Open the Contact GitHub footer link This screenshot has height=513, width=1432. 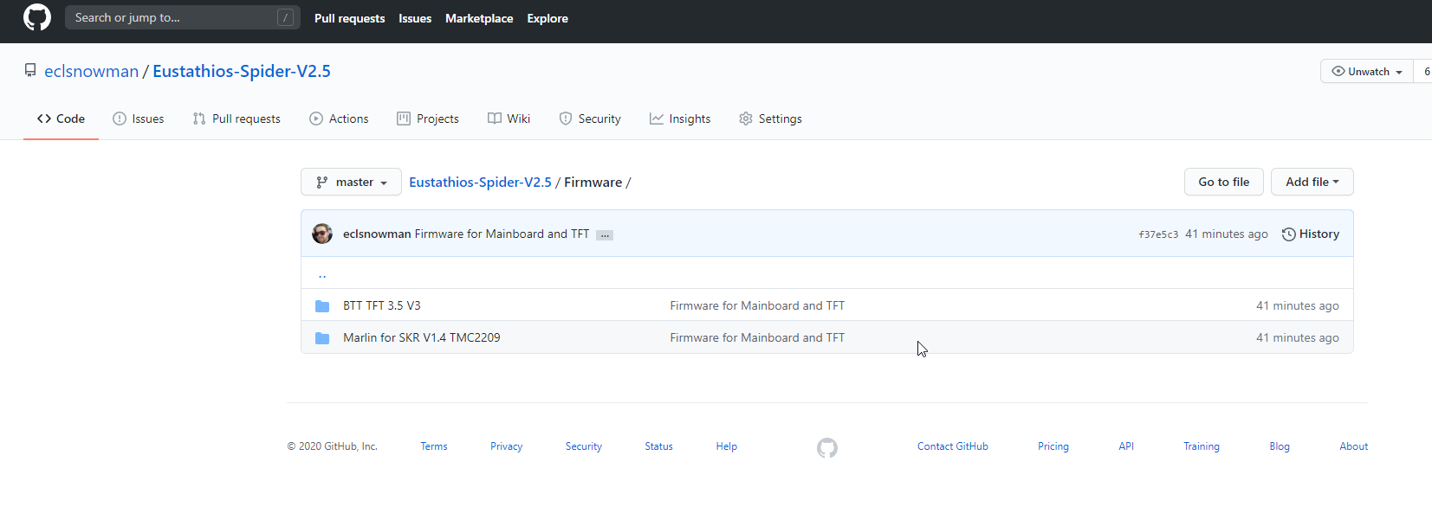(953, 446)
